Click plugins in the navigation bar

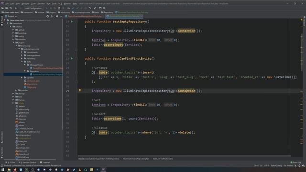coord(51,12)
